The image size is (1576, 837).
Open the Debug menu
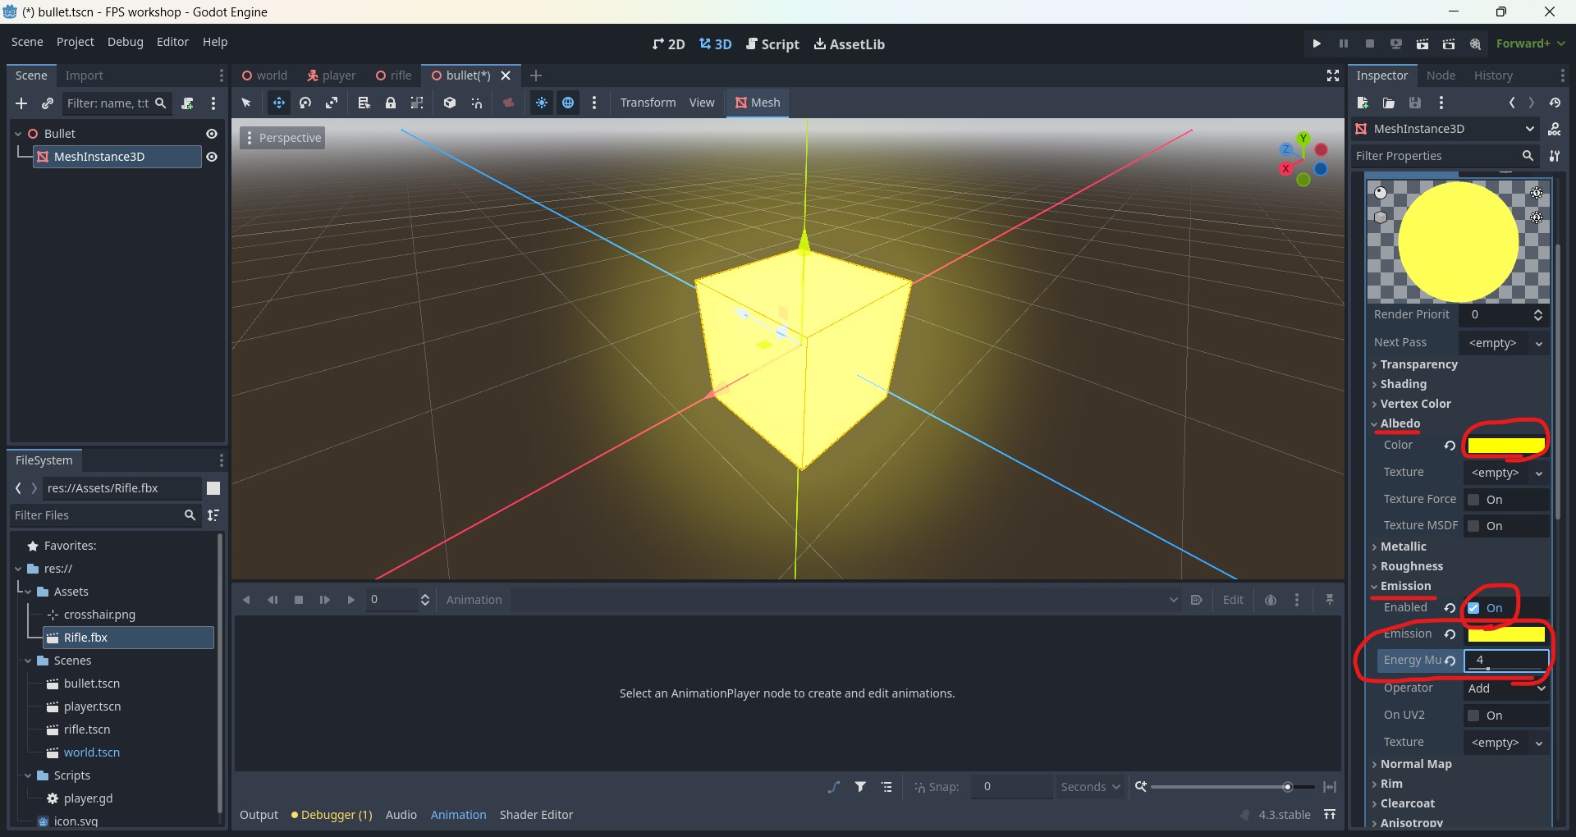point(125,42)
